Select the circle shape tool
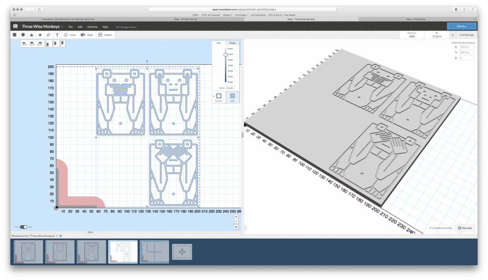 (23, 35)
